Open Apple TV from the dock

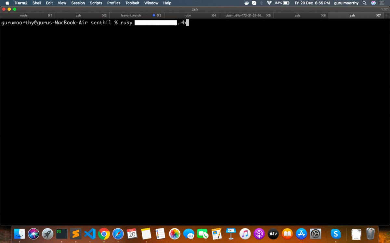pyautogui.click(x=273, y=234)
